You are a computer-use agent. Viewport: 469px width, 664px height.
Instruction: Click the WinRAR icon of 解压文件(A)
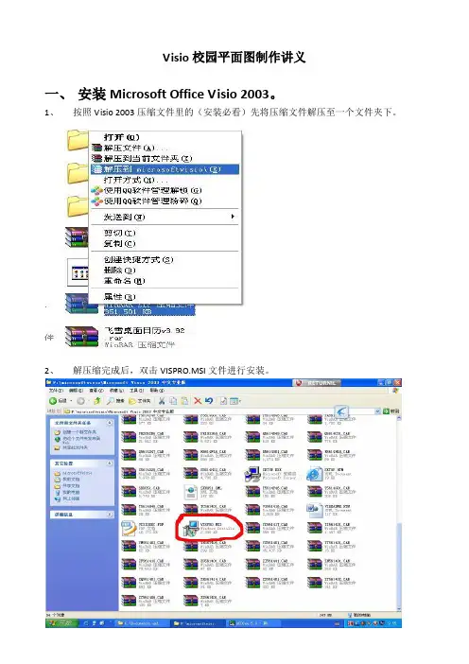[x=97, y=148]
